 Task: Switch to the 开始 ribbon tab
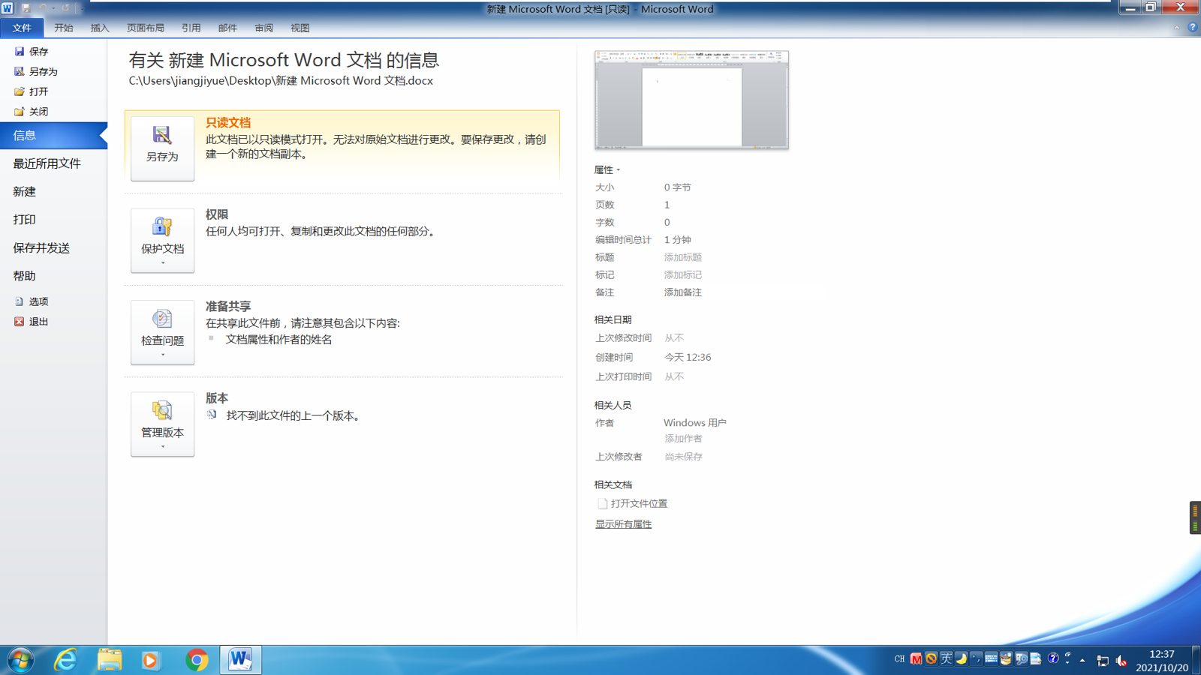point(64,28)
